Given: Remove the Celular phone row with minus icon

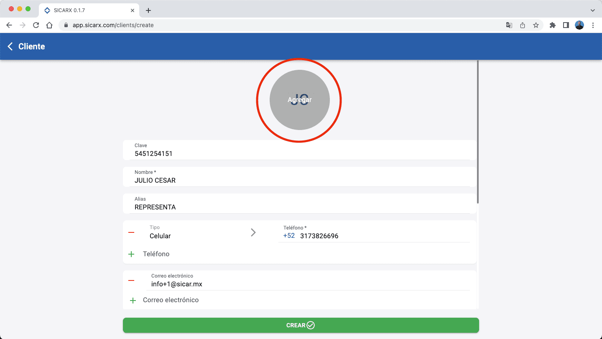Looking at the screenshot, I should click(x=131, y=232).
